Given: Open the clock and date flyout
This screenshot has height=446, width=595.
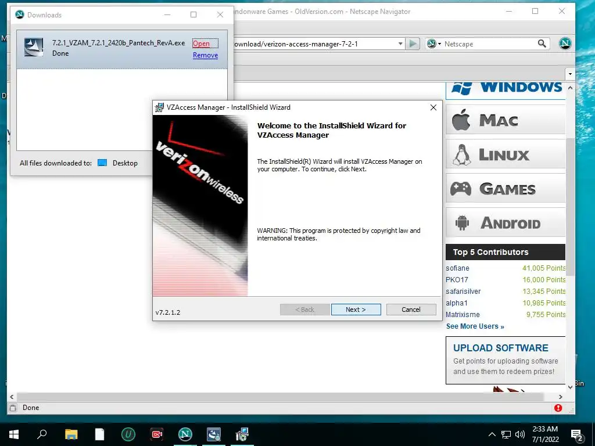Looking at the screenshot, I should pyautogui.click(x=545, y=434).
